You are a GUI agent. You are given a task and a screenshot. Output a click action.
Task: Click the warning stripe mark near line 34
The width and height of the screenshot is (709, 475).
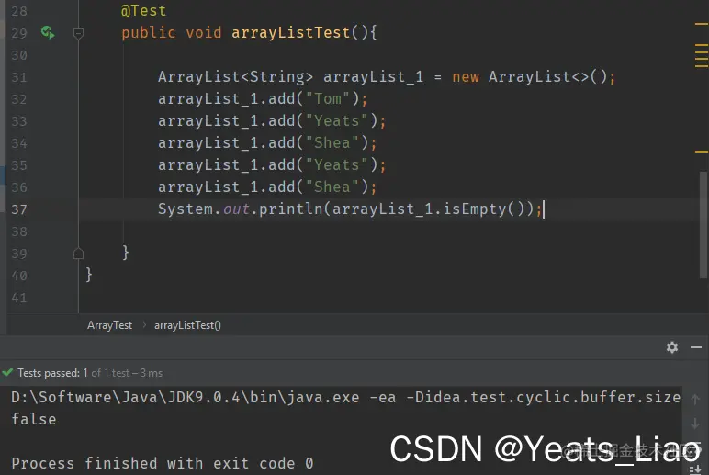click(x=702, y=152)
